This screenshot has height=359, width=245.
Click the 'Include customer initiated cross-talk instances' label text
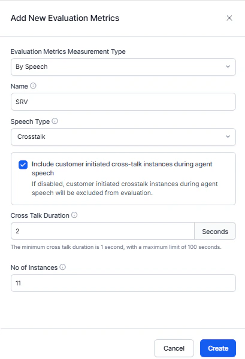pyautogui.click(x=122, y=169)
